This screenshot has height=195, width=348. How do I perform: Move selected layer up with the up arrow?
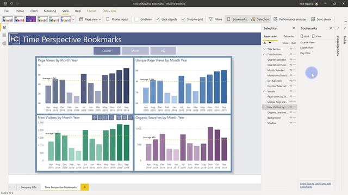point(265,43)
